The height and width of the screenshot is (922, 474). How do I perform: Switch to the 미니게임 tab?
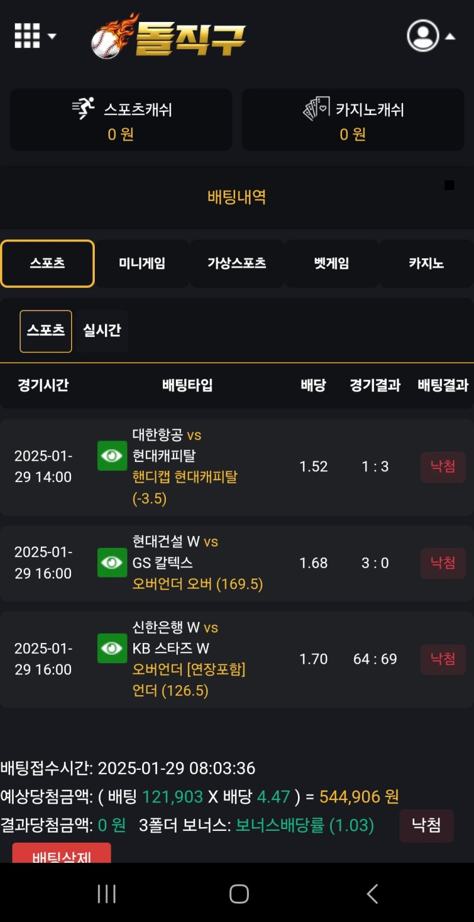(x=142, y=264)
